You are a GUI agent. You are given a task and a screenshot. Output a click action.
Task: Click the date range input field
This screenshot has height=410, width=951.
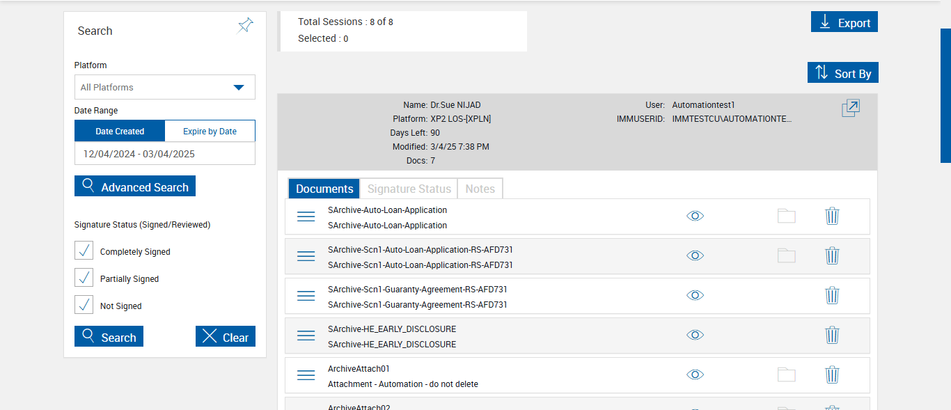[165, 154]
